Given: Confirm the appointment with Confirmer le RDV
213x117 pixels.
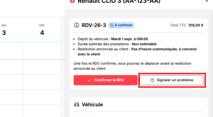Looking at the screenshot, I should pyautogui.click(x=106, y=80).
